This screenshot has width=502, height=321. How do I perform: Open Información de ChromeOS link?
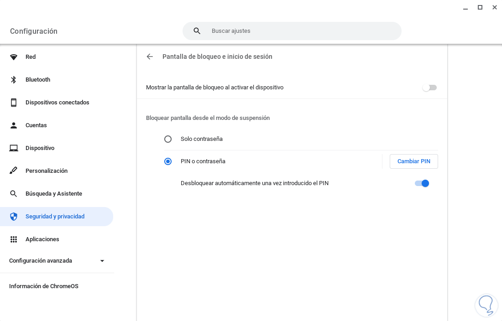click(44, 286)
